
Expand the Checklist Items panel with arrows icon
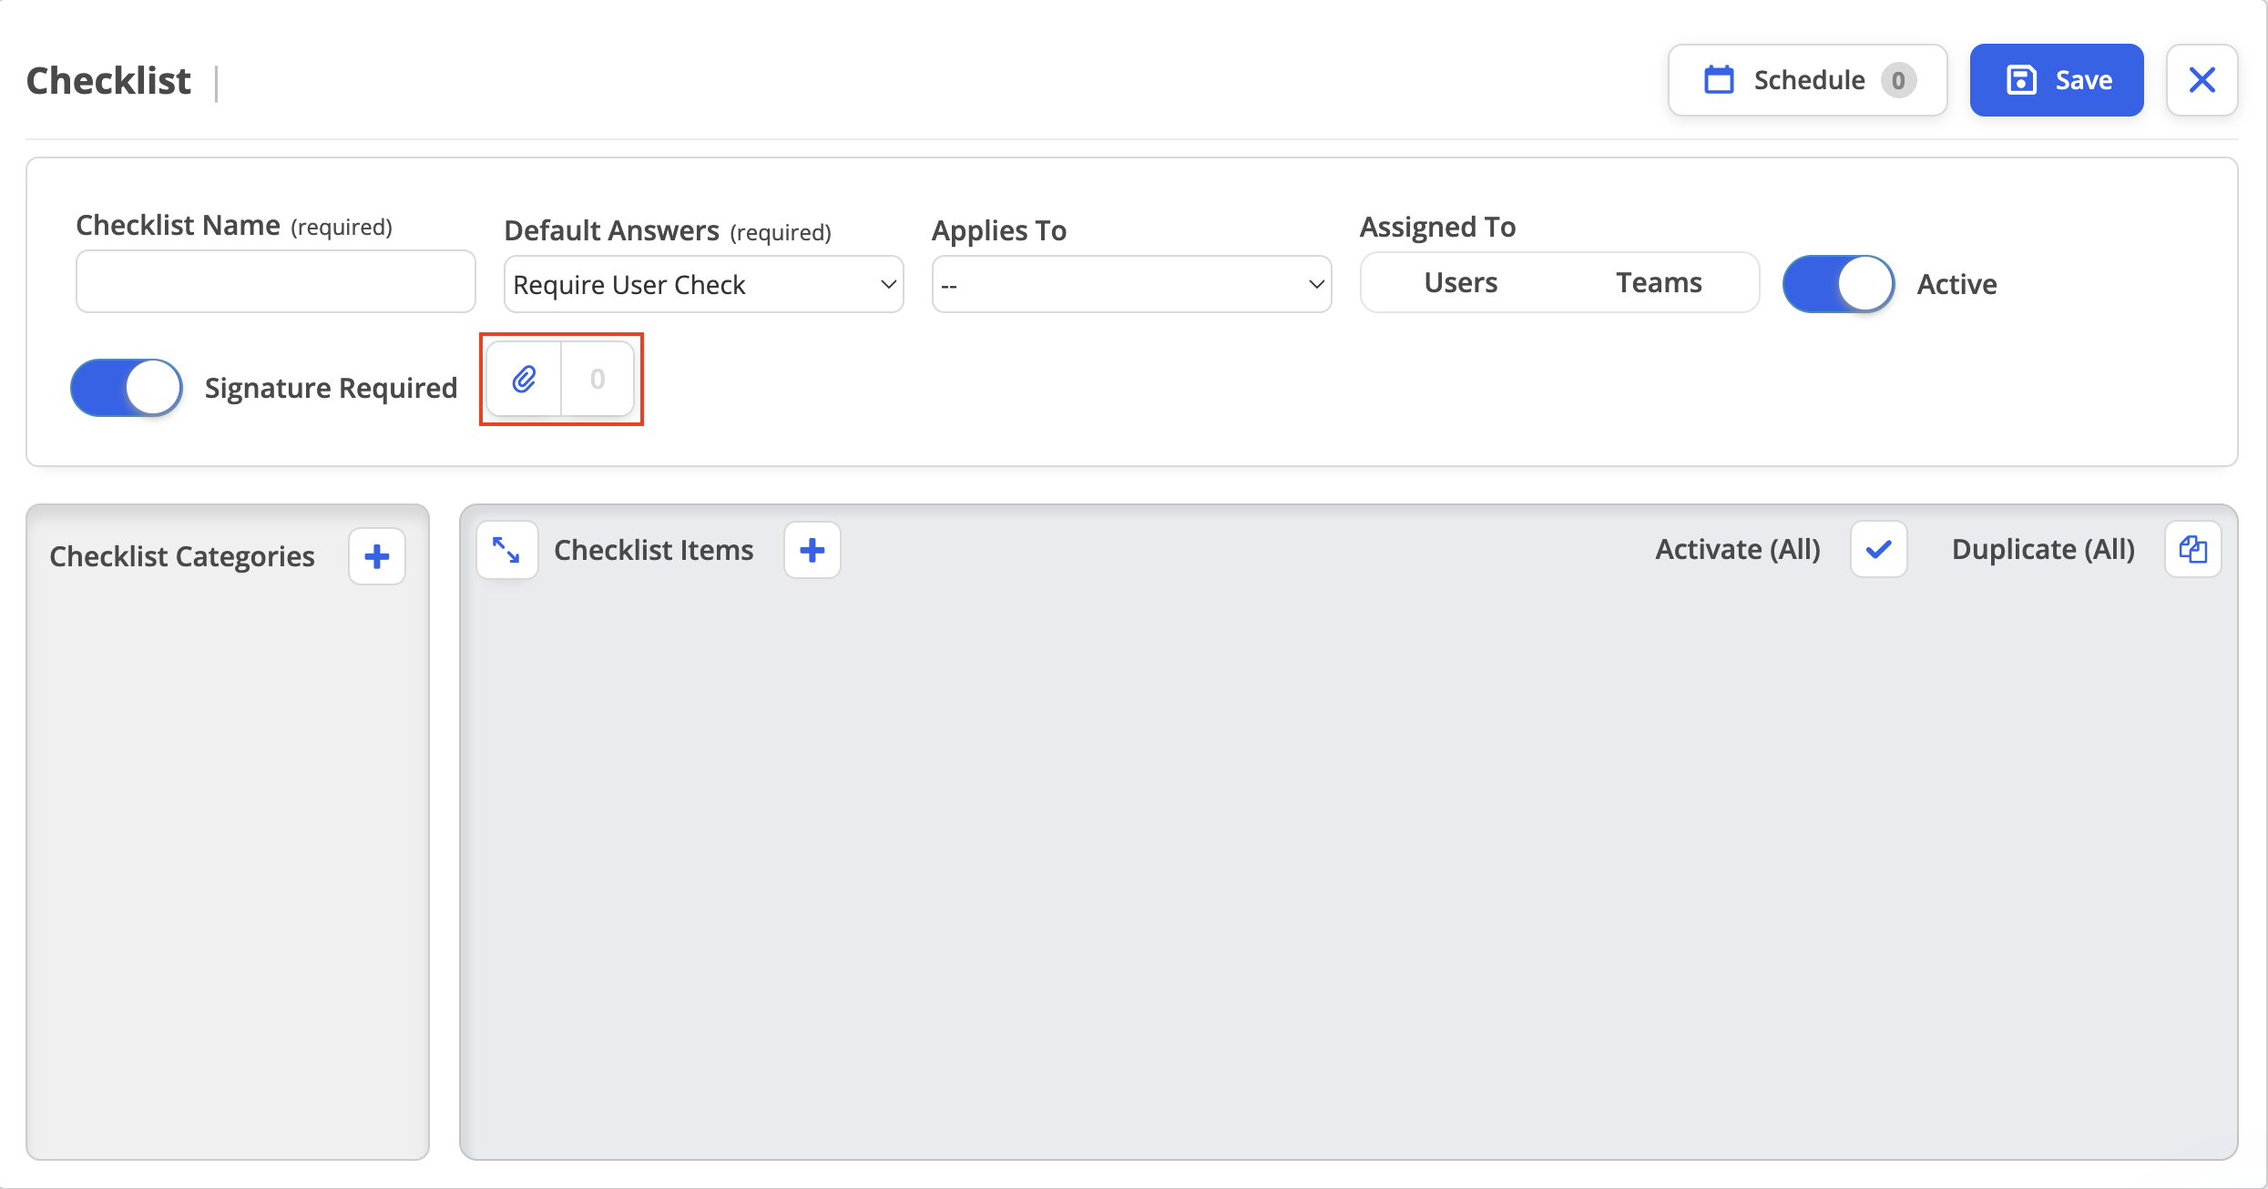pos(506,550)
